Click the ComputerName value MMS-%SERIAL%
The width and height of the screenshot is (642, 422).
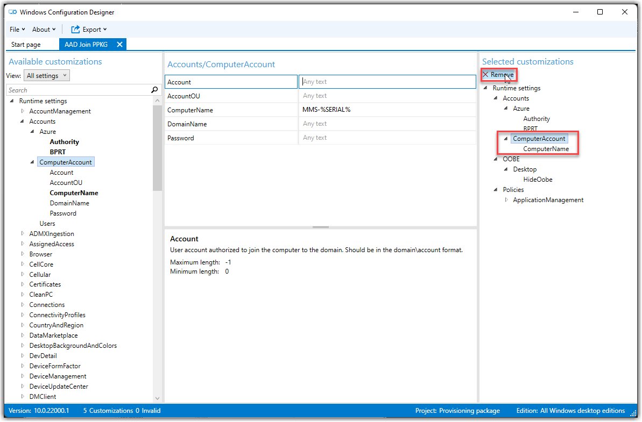pyautogui.click(x=326, y=110)
